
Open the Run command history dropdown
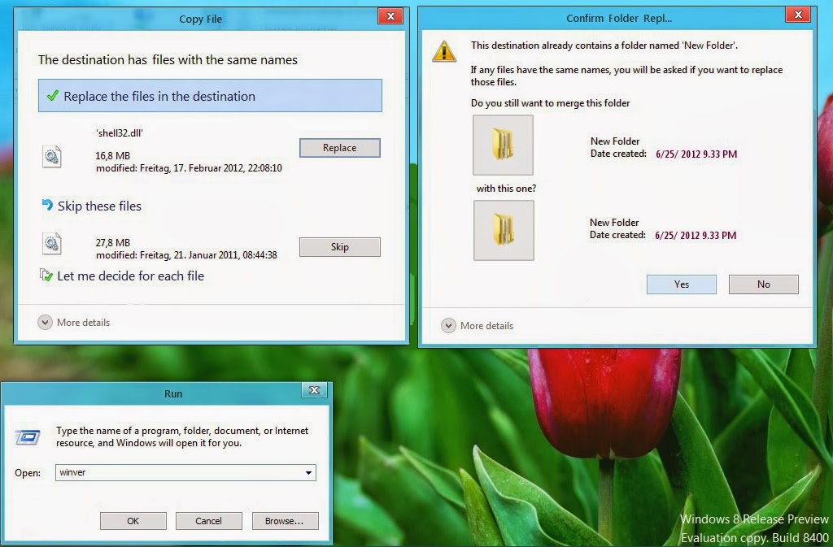tap(310, 472)
